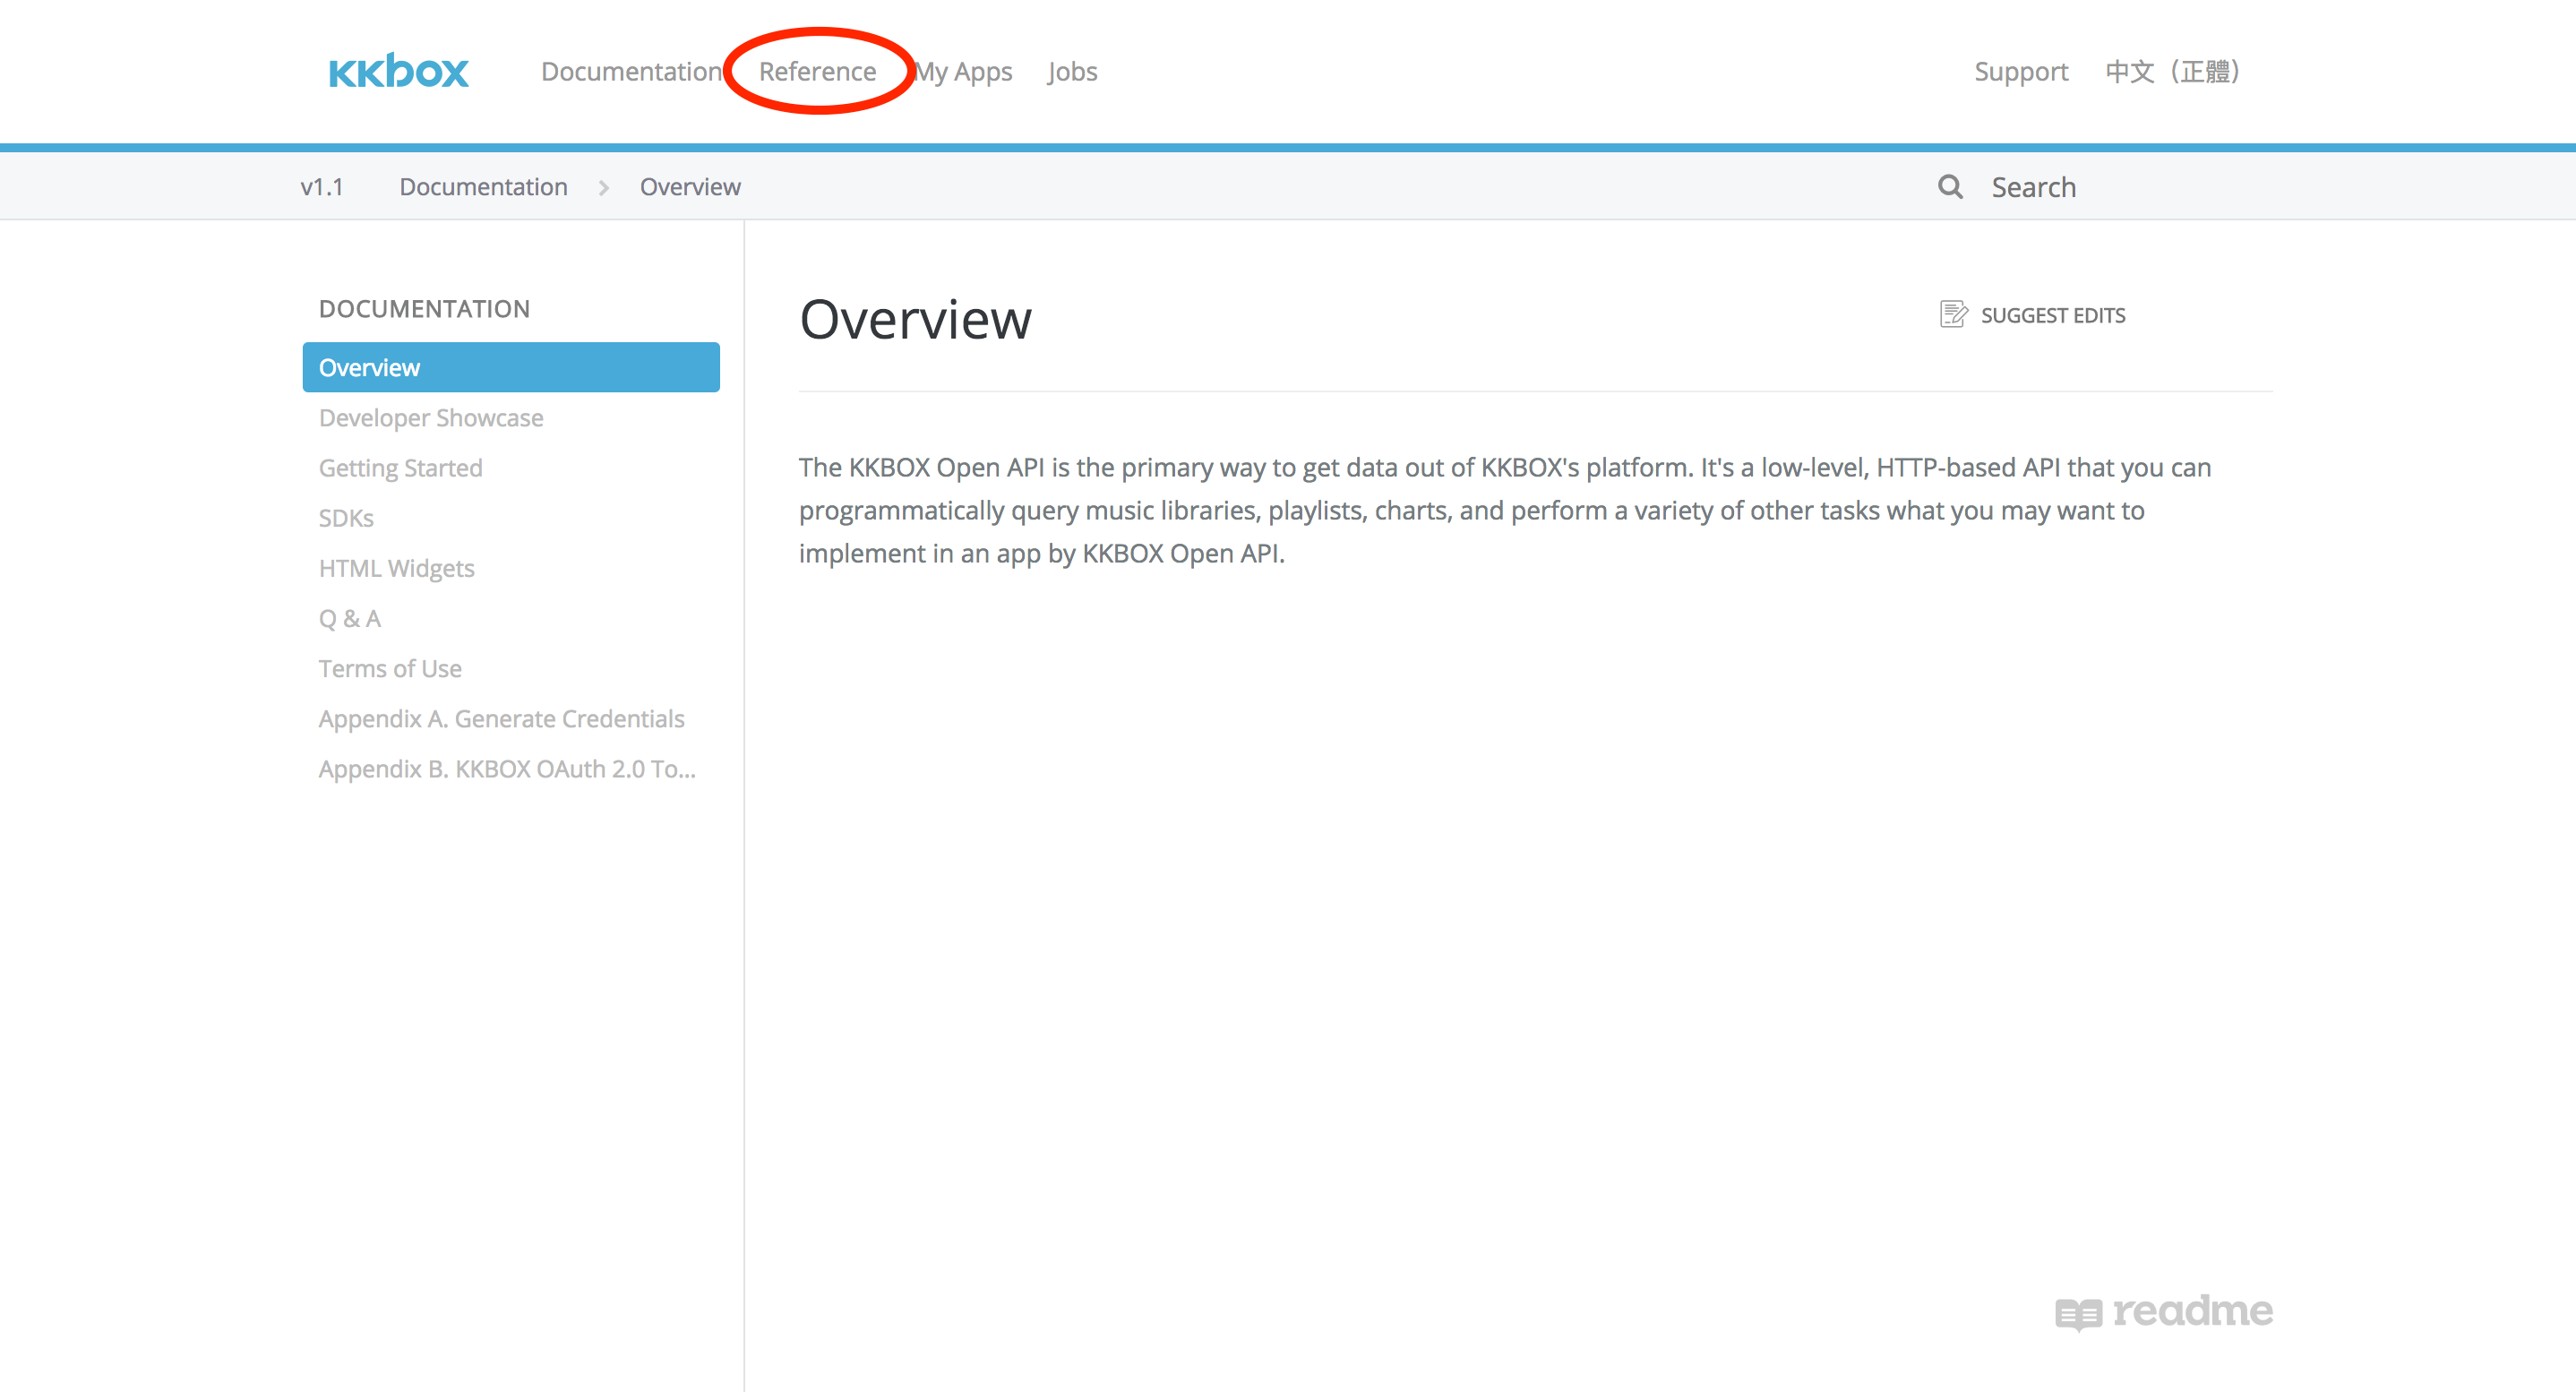The height and width of the screenshot is (1392, 2576).
Task: Open the My Apps page
Action: tap(963, 71)
